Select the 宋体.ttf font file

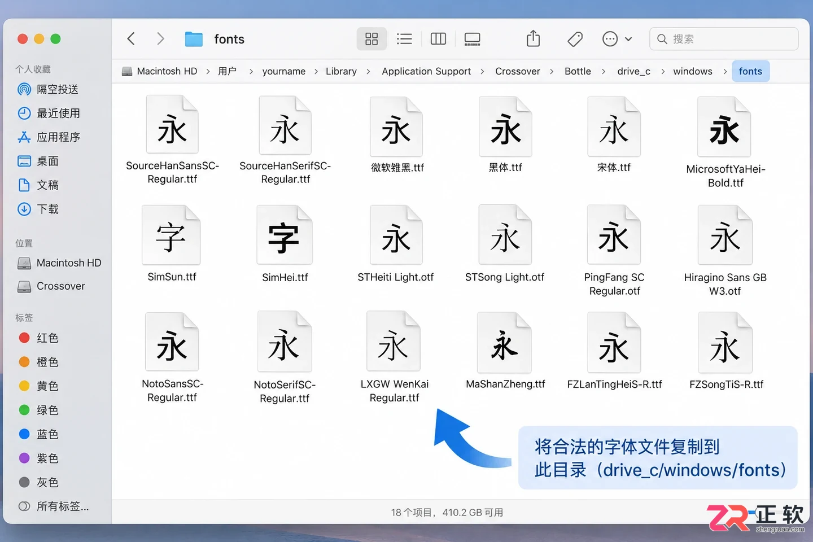click(x=614, y=134)
